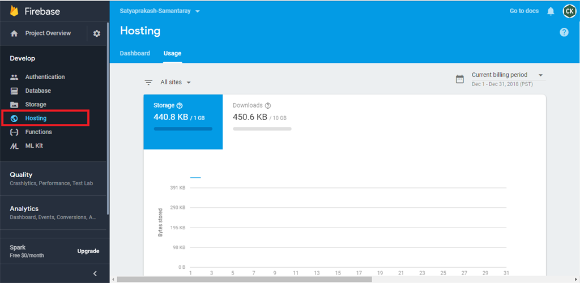Open the notifications bell
580x283 pixels.
(x=551, y=11)
